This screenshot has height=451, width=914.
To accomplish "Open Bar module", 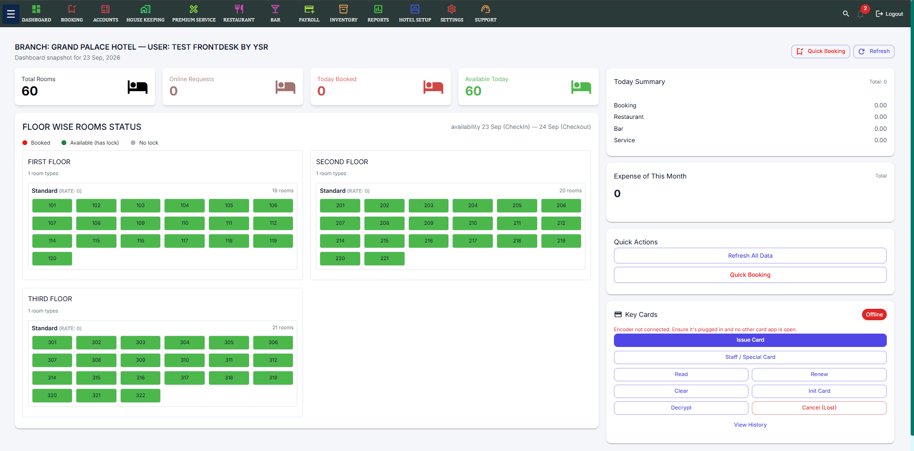I will (275, 14).
